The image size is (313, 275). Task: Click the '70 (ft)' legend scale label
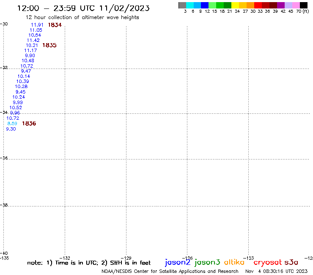pos(302,11)
